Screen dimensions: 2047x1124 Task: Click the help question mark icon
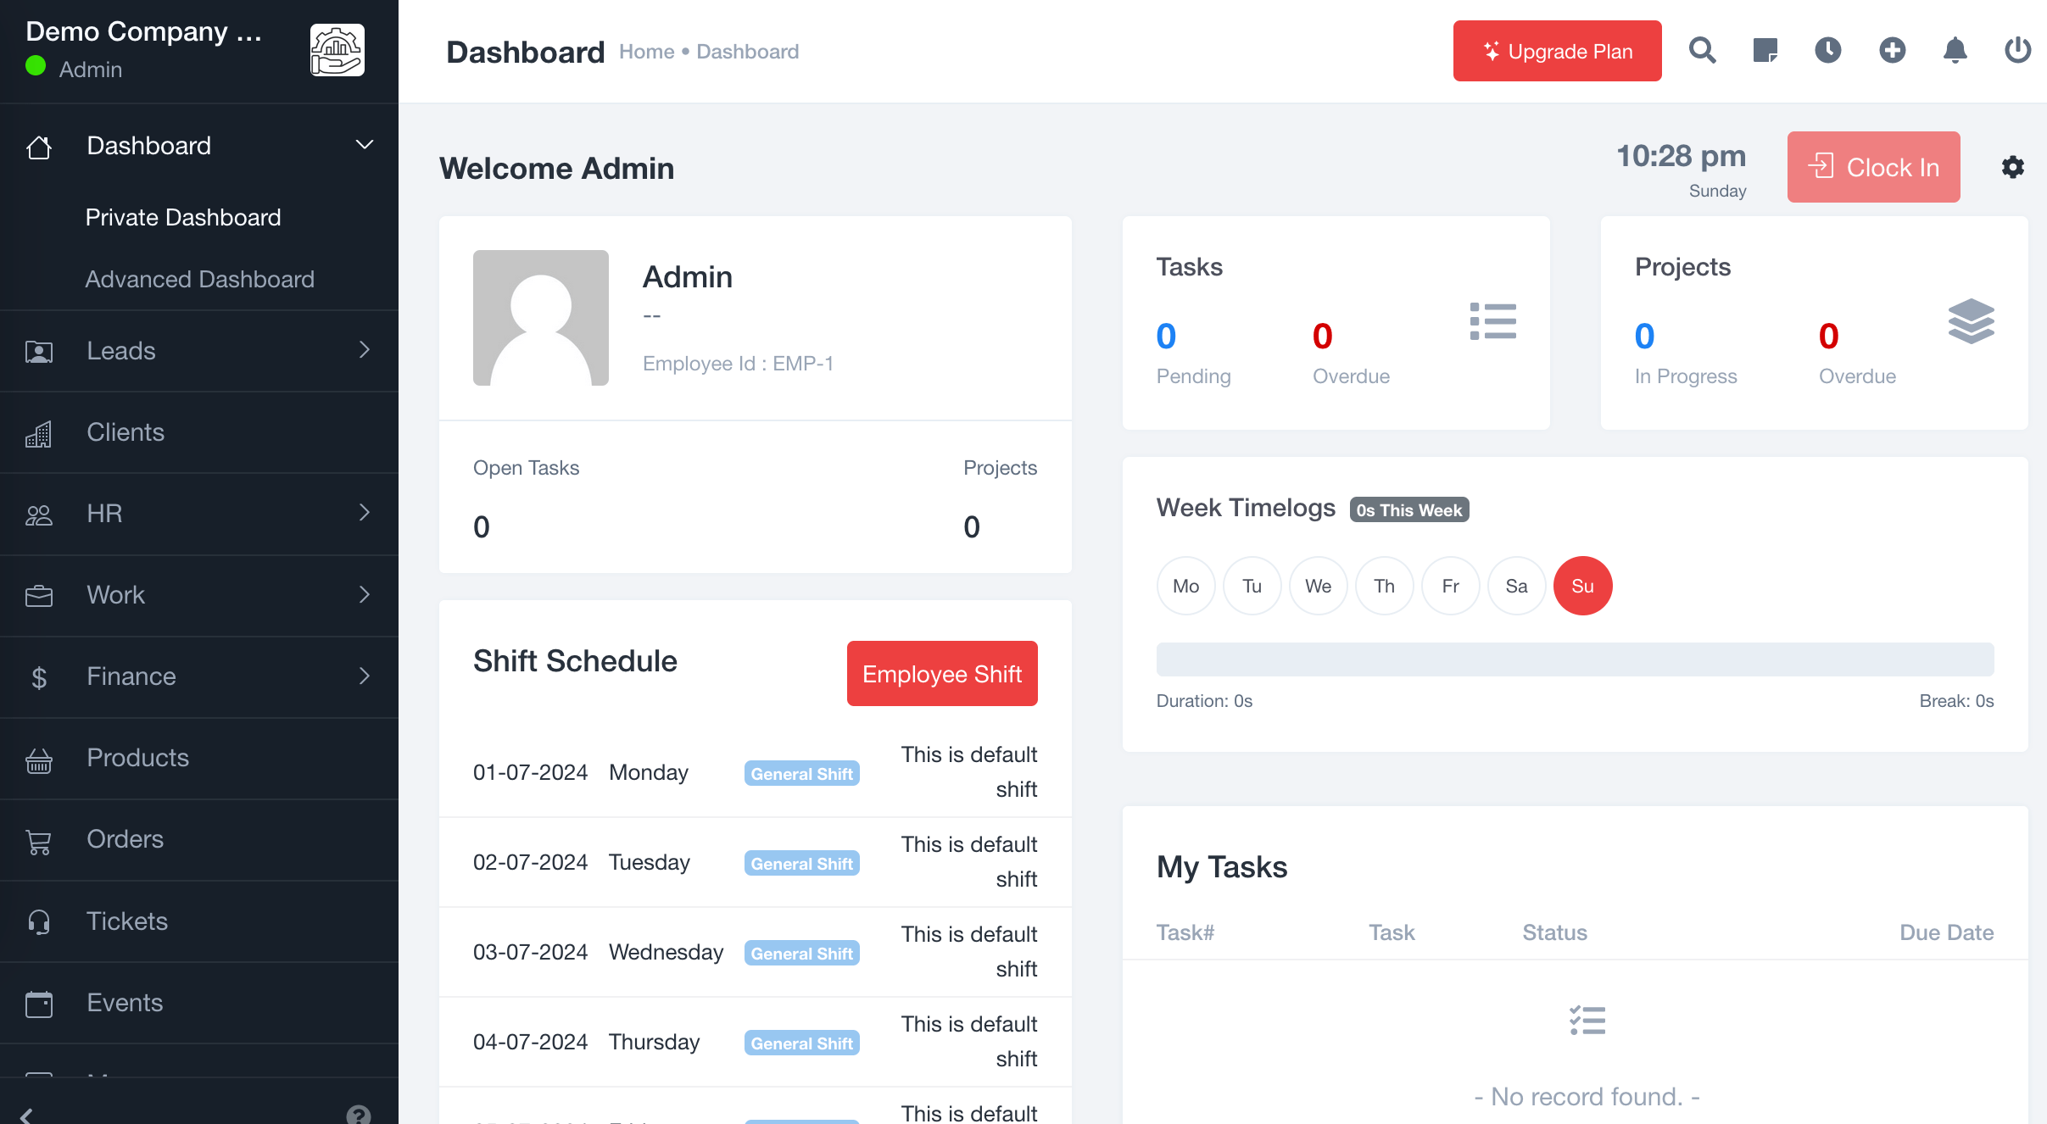[x=359, y=1114]
